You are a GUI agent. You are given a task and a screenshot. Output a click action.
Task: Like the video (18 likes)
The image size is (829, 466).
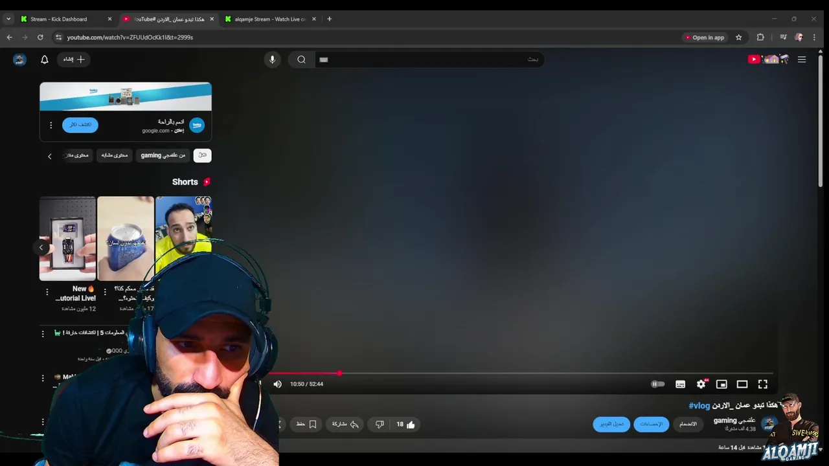[x=405, y=425]
